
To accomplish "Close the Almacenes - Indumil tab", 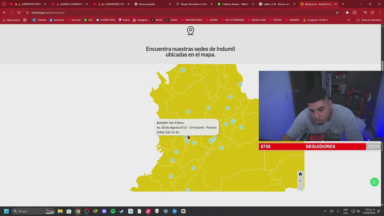I will [x=336, y=4].
